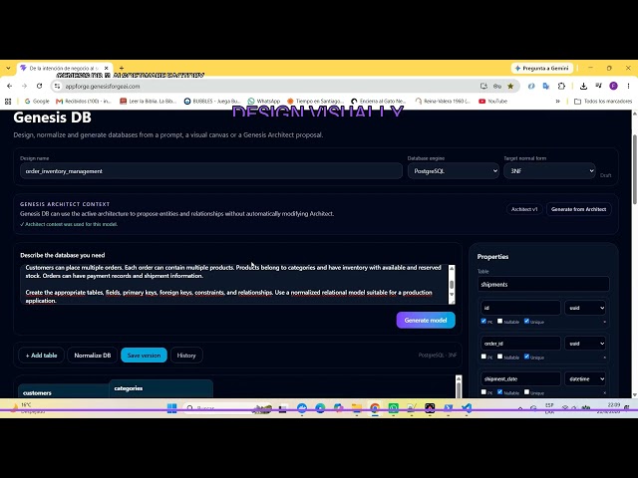The height and width of the screenshot is (478, 638).
Task: Open the apps grid icon in bookmarks bar
Action: (8, 102)
